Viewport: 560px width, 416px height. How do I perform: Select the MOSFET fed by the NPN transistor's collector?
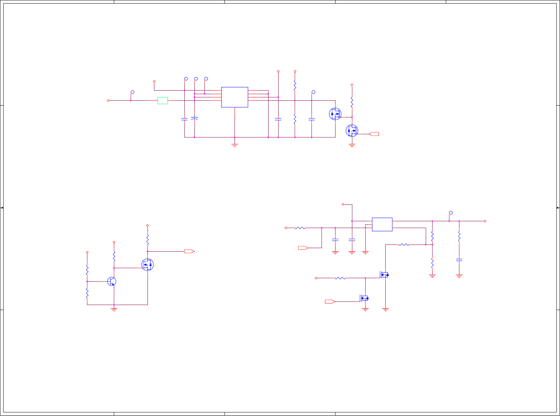coord(148,265)
